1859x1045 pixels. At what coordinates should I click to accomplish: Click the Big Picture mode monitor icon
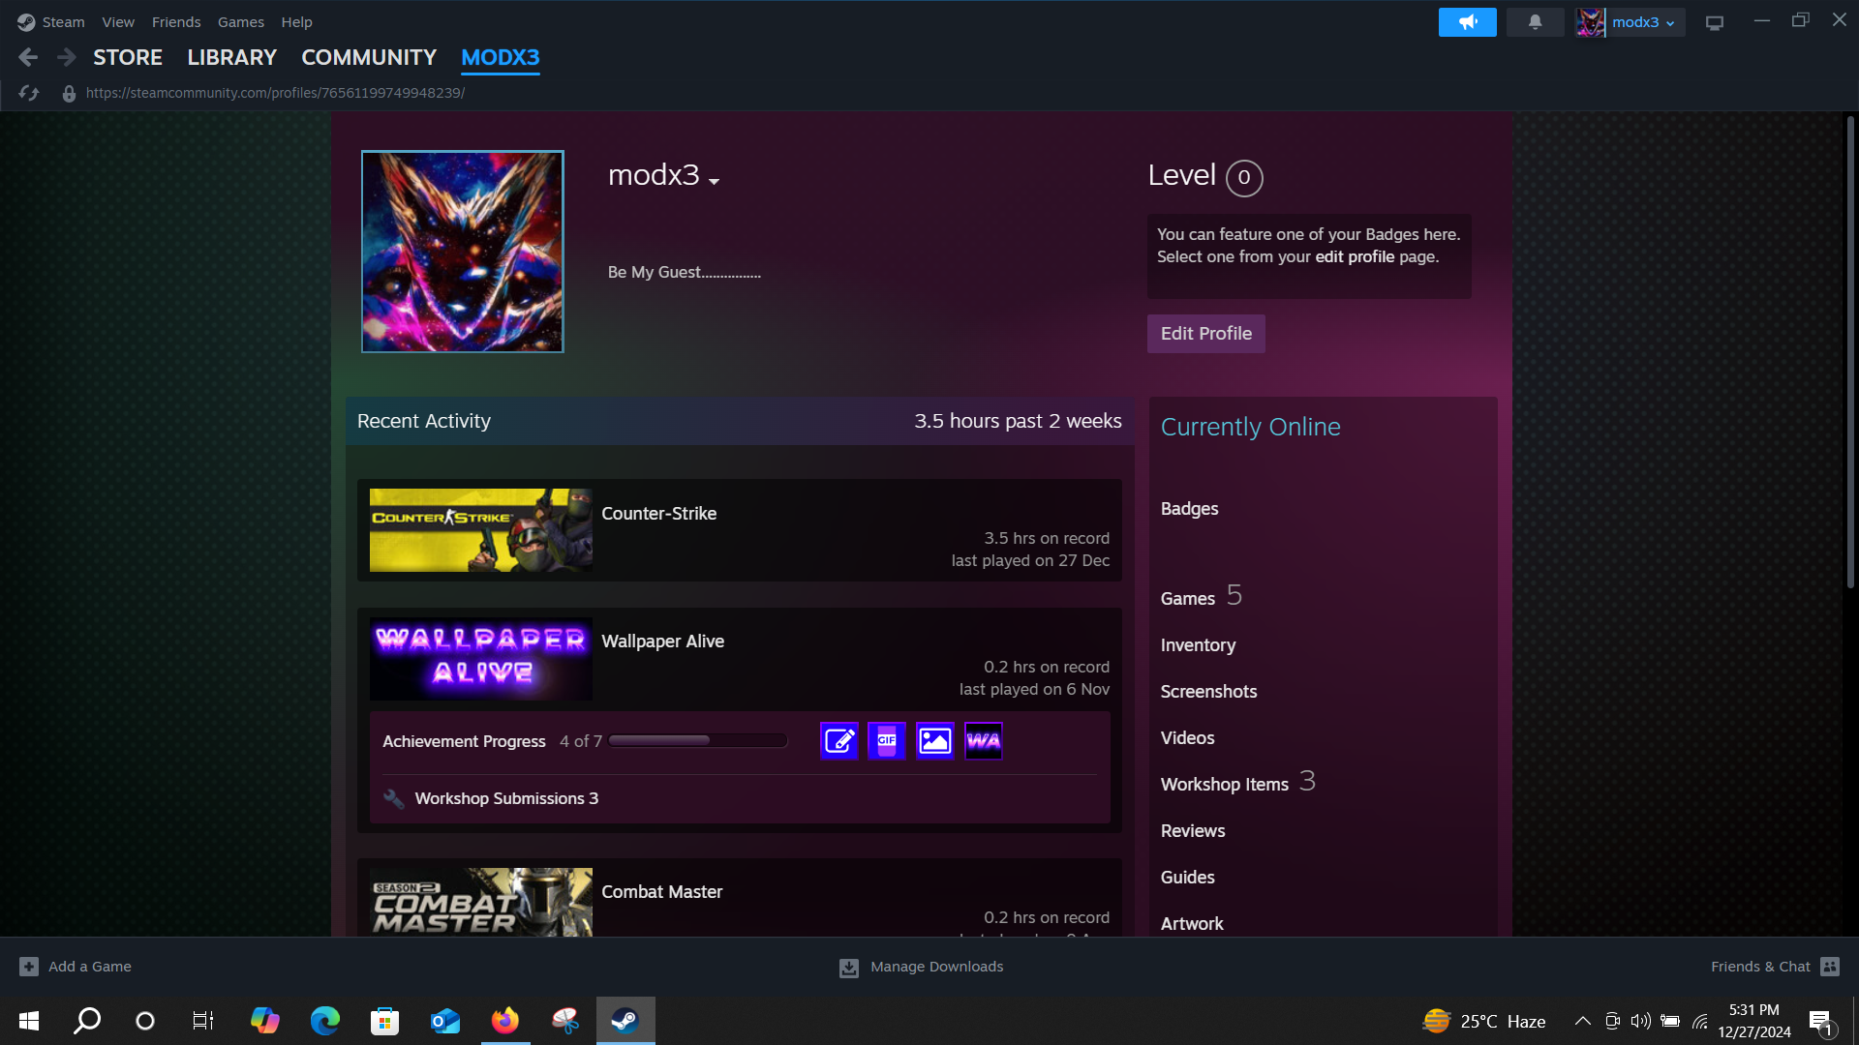[1714, 22]
